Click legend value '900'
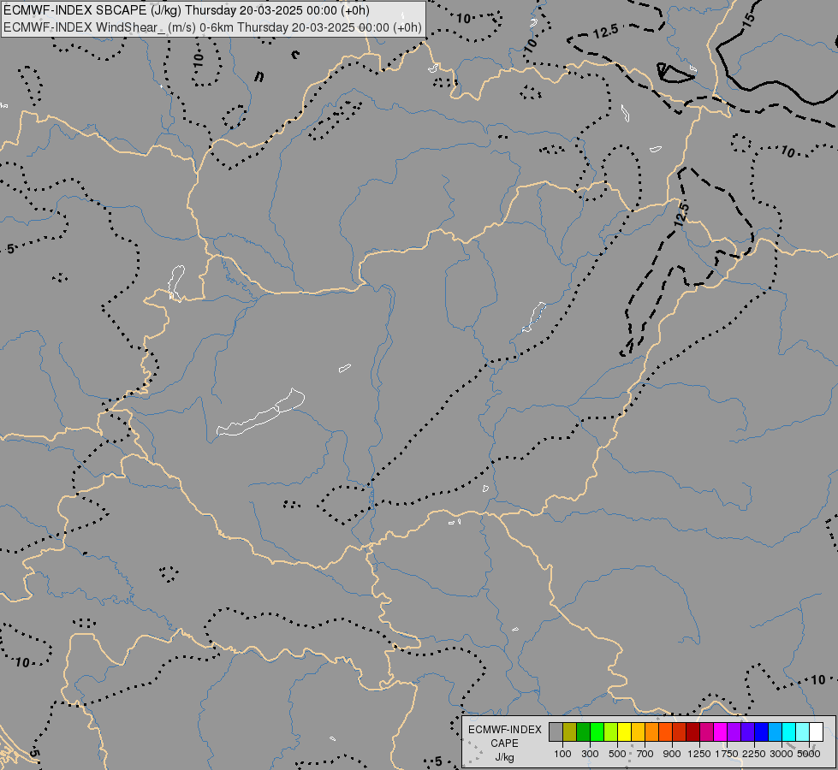This screenshot has width=838, height=770. (672, 754)
